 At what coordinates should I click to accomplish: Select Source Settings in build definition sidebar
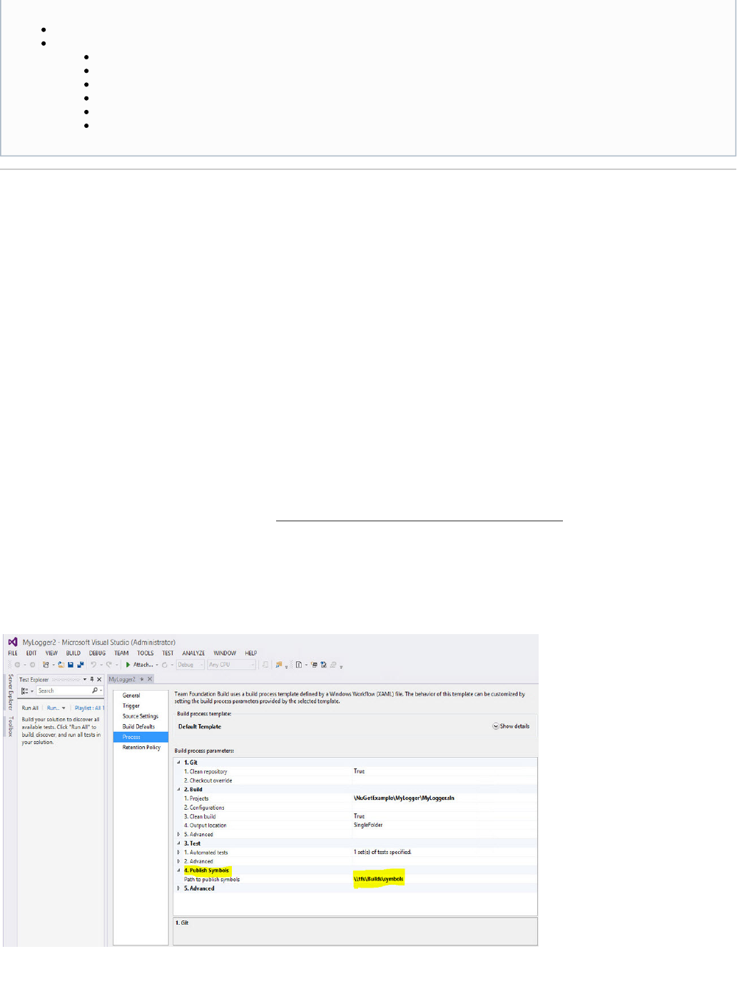click(x=141, y=716)
